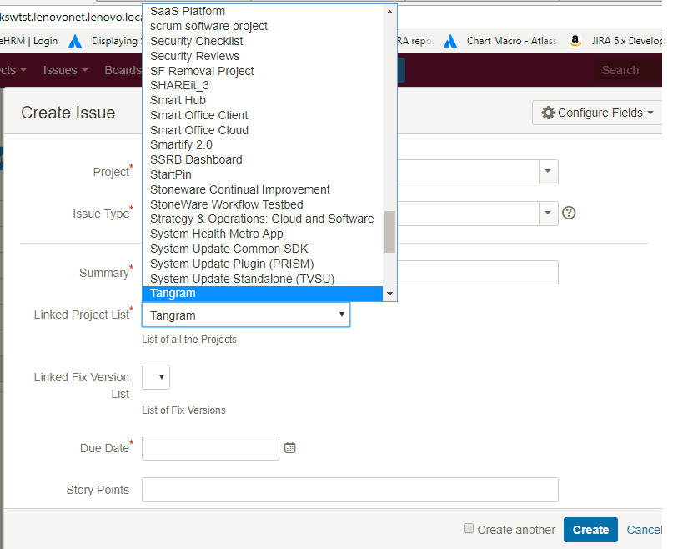Select the Smart Office Client option

pos(263,115)
